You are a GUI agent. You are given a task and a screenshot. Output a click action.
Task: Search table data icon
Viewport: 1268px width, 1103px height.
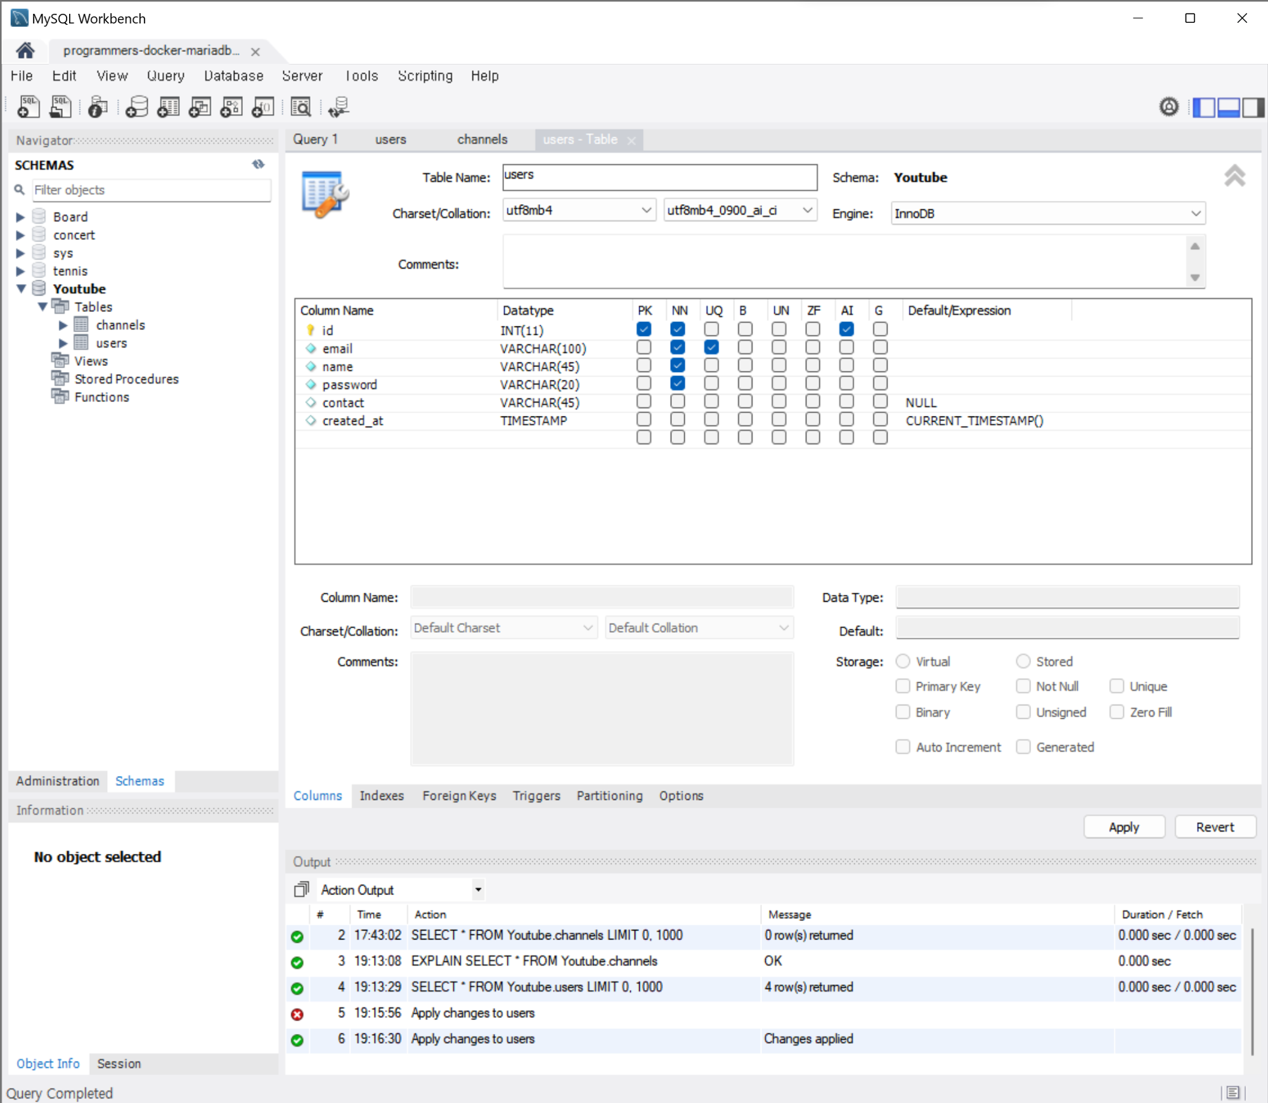tap(301, 106)
